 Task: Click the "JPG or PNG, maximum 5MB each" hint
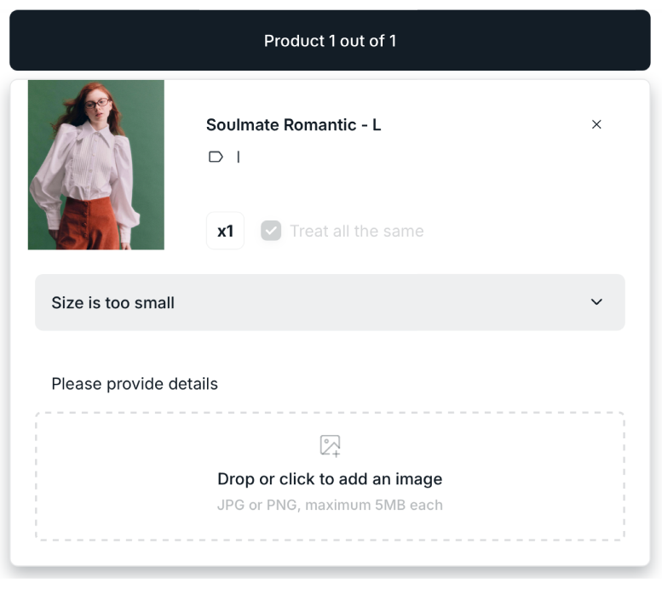point(330,505)
